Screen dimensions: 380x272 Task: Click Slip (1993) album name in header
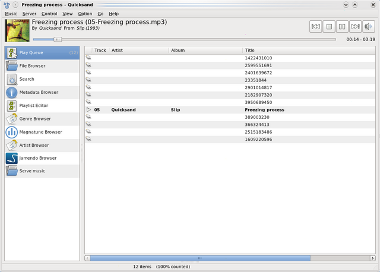(88, 28)
